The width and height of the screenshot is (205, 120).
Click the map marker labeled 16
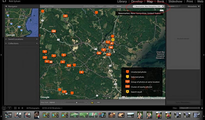[108, 54]
